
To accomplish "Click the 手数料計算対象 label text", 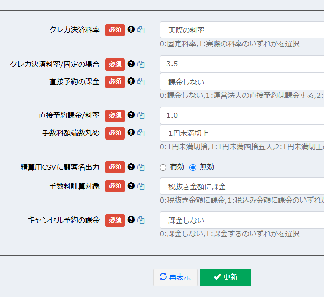I will click(74, 186).
